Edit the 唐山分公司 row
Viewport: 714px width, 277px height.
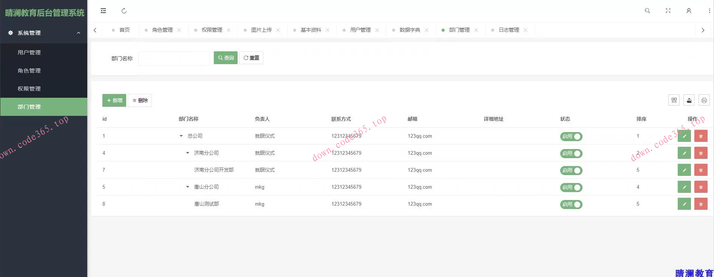[684, 187]
